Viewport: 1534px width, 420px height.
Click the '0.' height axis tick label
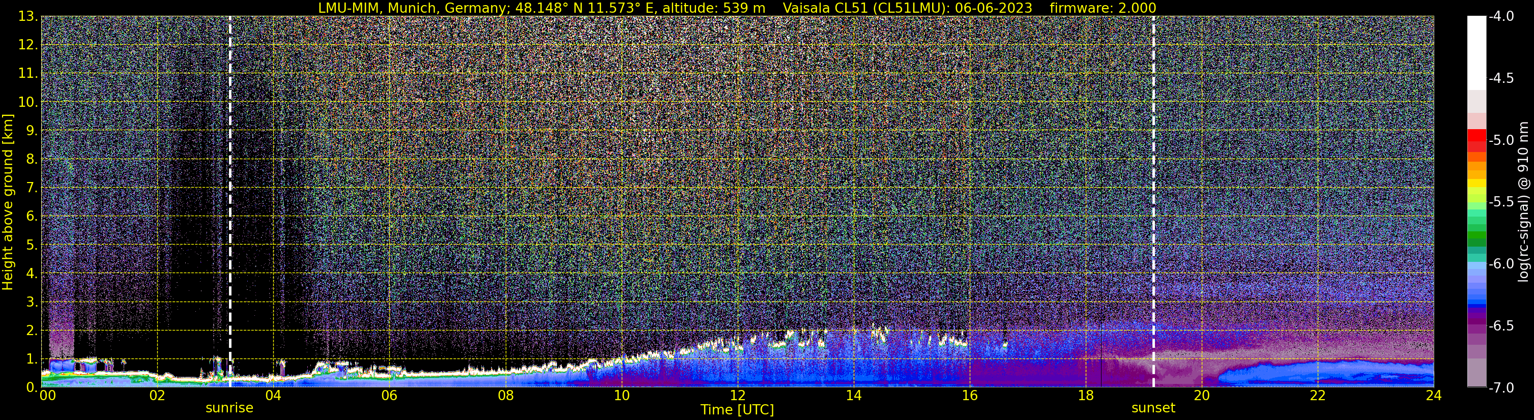32,387
